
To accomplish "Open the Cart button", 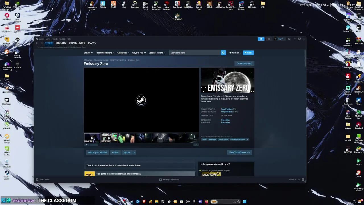I will coord(248,53).
